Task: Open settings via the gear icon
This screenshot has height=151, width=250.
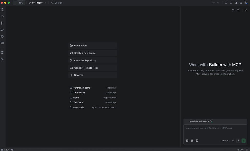Action: point(241,3)
